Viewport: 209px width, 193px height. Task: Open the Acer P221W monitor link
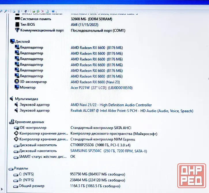101,88
